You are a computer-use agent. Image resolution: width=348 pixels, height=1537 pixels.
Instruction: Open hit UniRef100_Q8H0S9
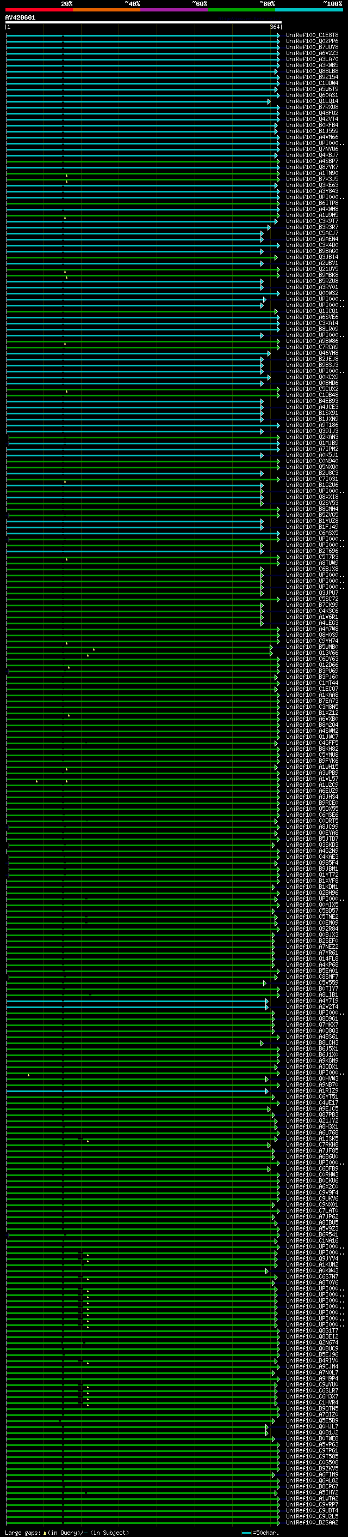312,635
